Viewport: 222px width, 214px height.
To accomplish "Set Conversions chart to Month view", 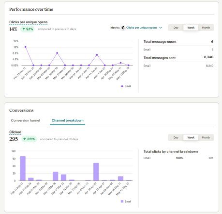I will (x=206, y=137).
